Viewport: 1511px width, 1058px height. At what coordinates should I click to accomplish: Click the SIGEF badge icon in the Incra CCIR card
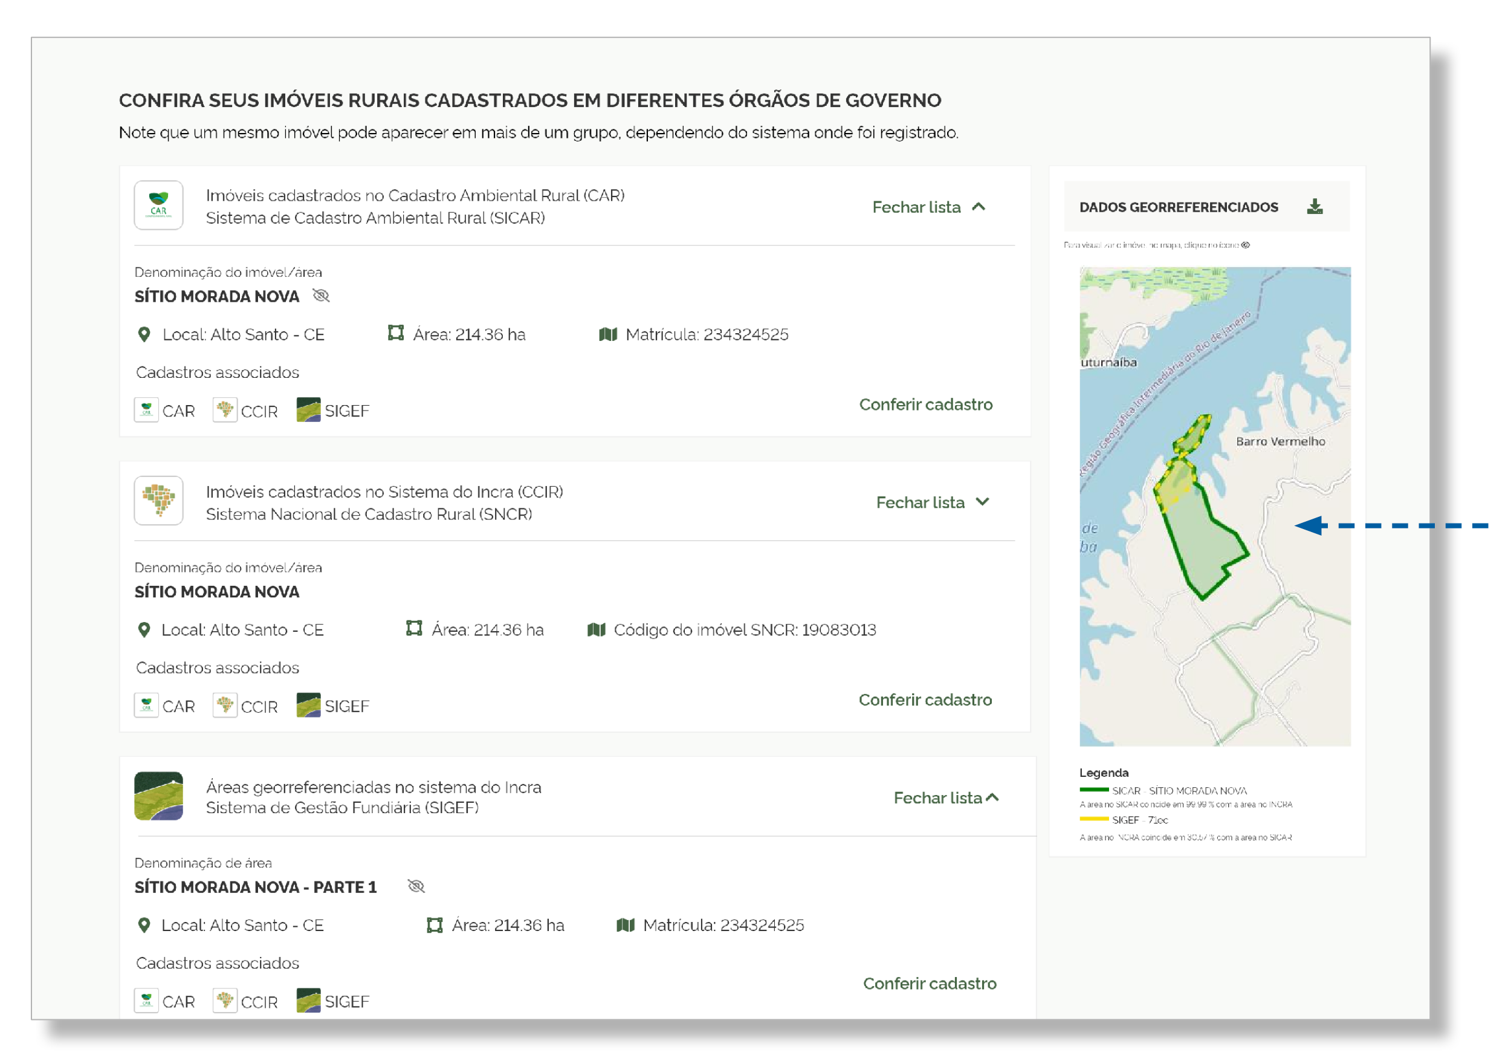[309, 705]
